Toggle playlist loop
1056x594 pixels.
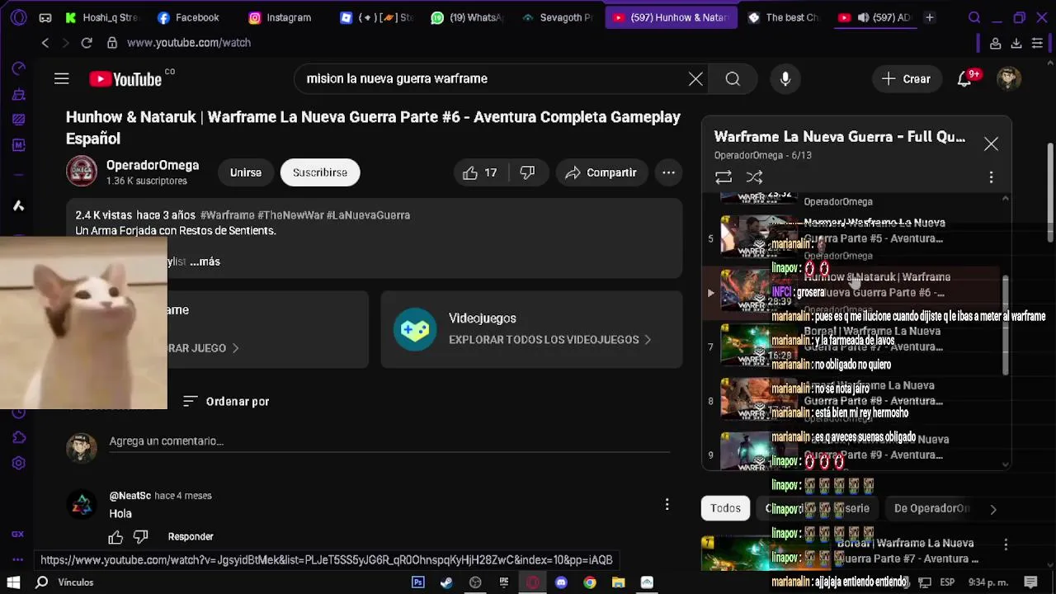tap(724, 177)
